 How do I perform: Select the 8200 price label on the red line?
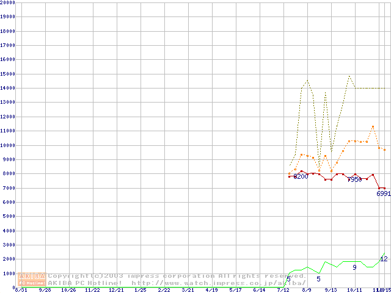pos(301,176)
